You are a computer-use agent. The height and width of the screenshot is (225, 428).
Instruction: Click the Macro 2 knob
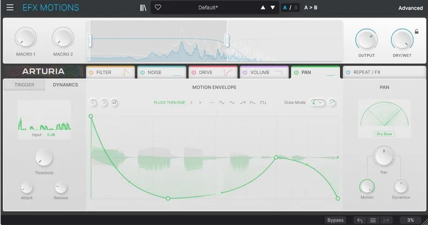63,38
